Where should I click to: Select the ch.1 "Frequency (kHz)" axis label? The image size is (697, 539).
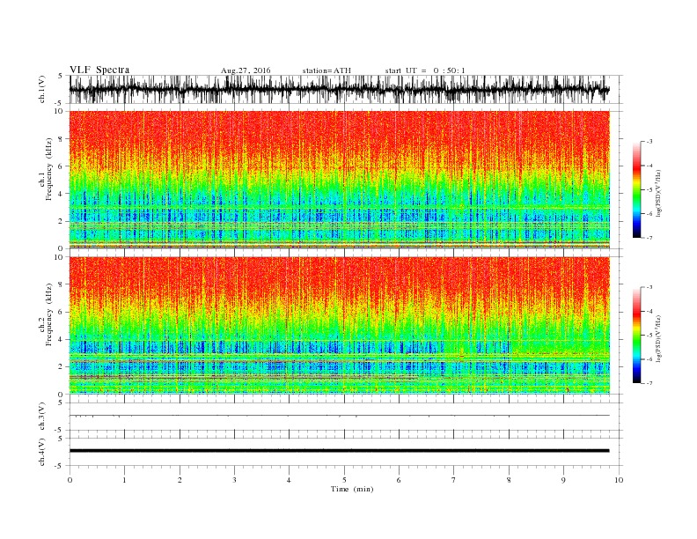[x=48, y=169]
